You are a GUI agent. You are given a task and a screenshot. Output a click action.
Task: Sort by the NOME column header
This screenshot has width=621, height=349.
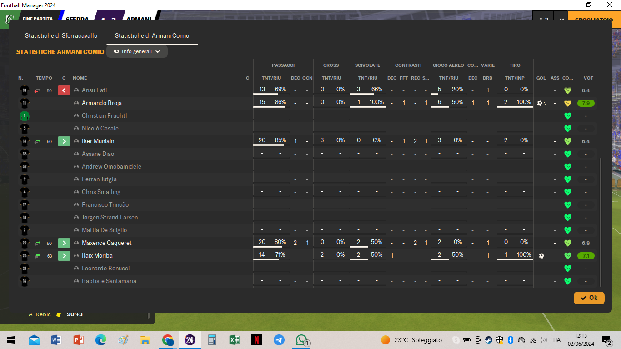tap(80, 78)
